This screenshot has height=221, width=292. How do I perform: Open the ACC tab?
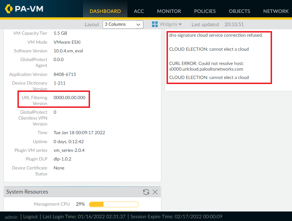139,11
